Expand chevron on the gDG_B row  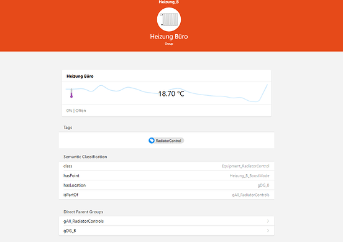tap(268, 231)
